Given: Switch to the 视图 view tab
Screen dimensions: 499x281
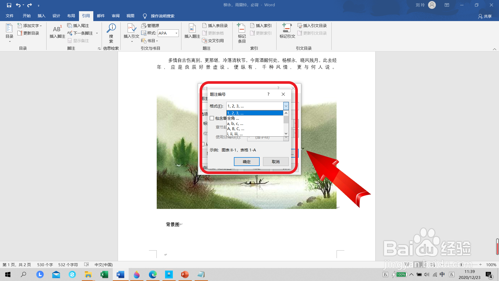Looking at the screenshot, I should (130, 16).
